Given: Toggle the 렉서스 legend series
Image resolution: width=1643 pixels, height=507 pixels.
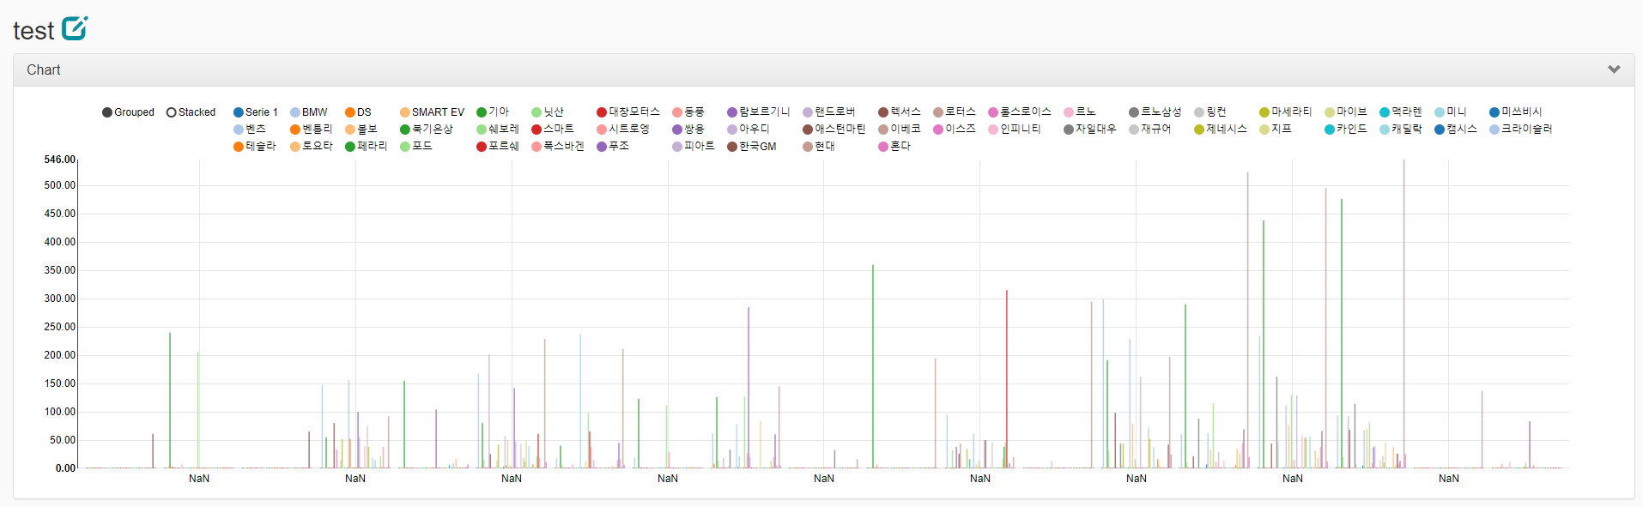Looking at the screenshot, I should [900, 112].
